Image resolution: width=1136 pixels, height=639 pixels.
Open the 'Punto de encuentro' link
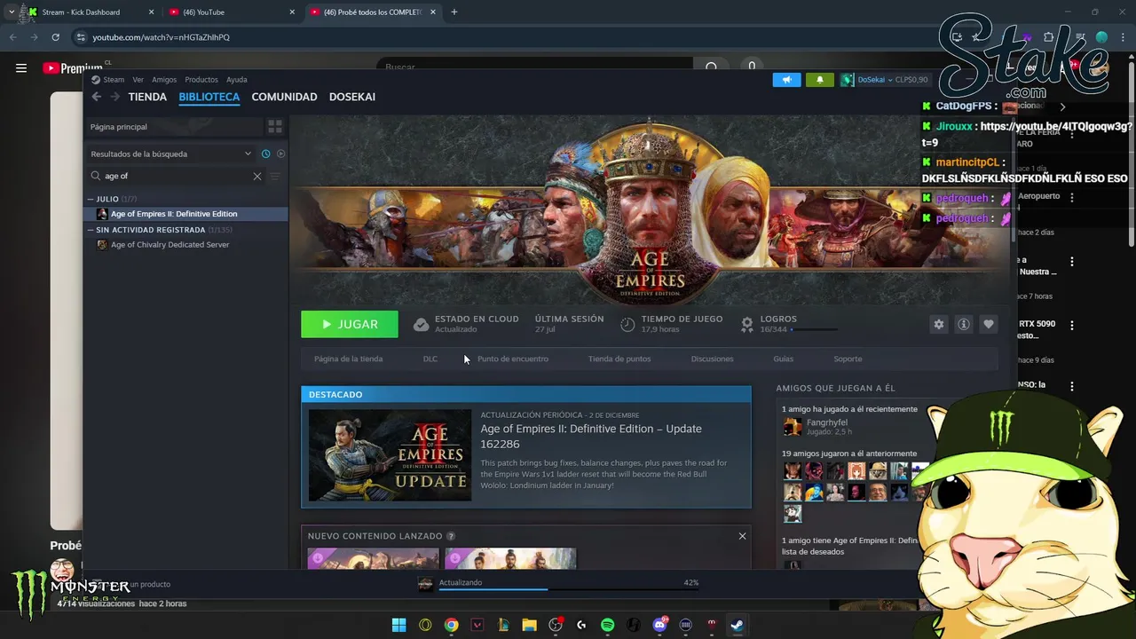tap(513, 359)
